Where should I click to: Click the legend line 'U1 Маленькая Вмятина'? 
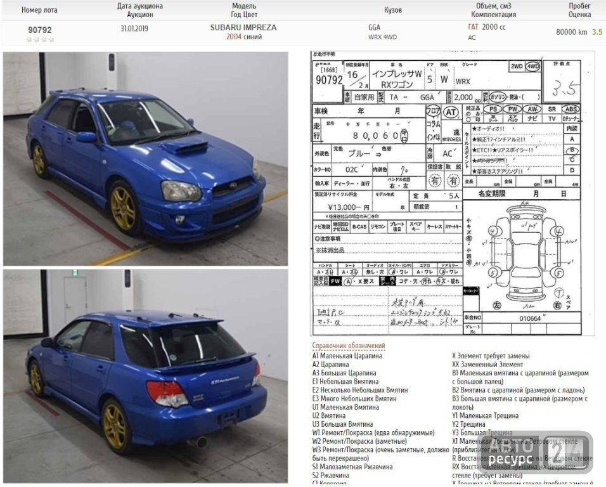pyautogui.click(x=345, y=407)
